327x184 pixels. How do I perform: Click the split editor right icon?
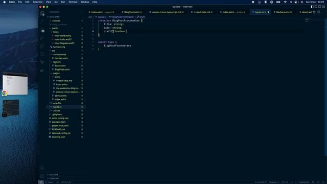(319, 12)
